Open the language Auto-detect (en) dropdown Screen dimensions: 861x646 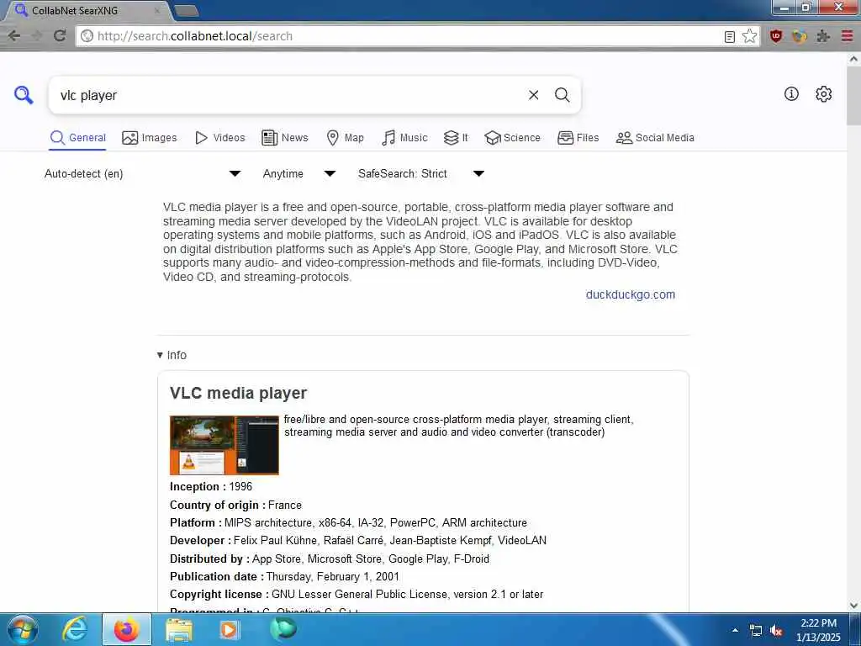(x=142, y=173)
